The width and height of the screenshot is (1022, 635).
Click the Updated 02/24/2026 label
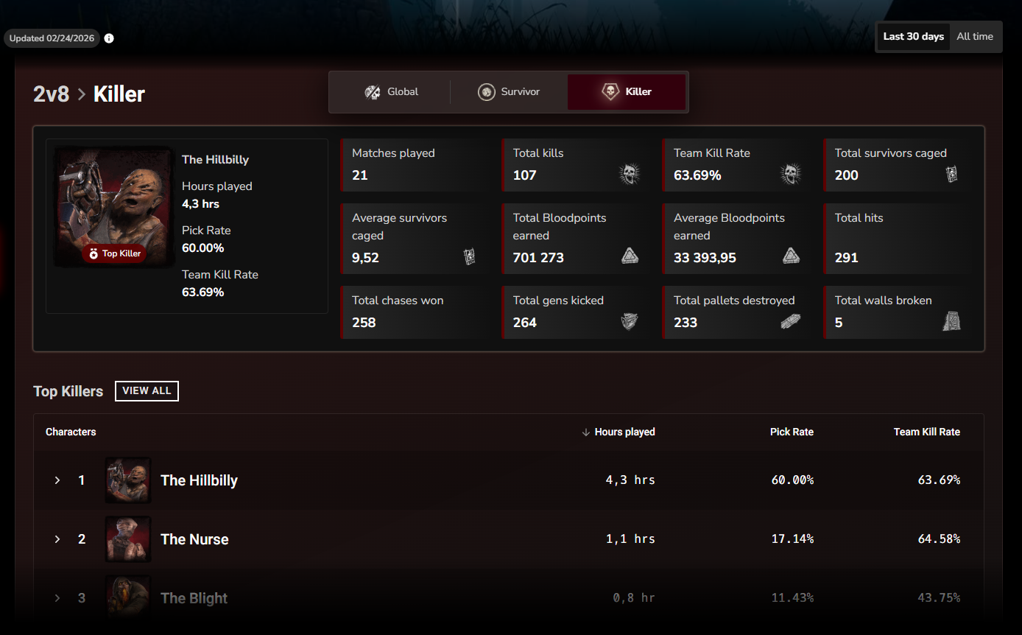[x=52, y=38]
